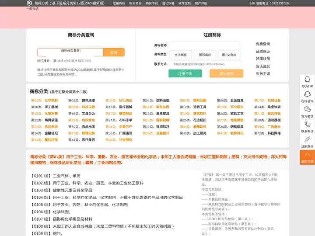Click 免费查询 text beside register form
Image resolution: width=315 pixels, height=236 pixels.
pos(263,44)
